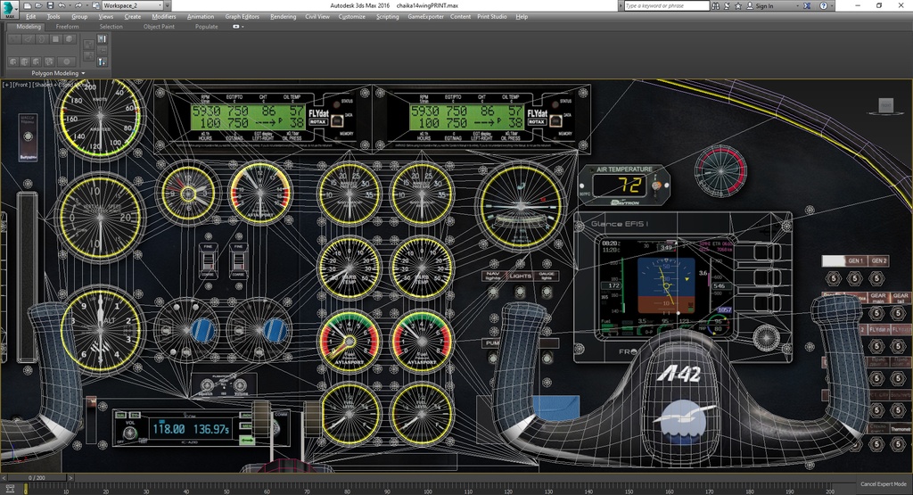Switch to the Object Paint ribbon tab
This screenshot has height=495, width=913.
(159, 27)
